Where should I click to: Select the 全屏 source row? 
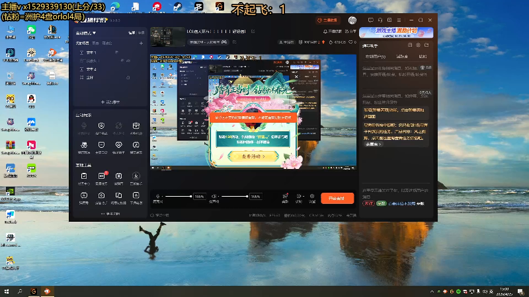pos(110,77)
